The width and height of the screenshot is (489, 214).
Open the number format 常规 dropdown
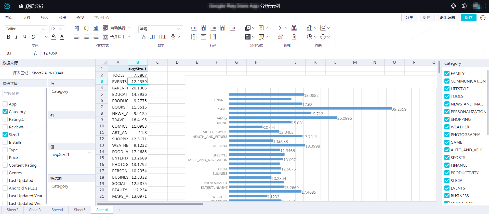(x=161, y=29)
